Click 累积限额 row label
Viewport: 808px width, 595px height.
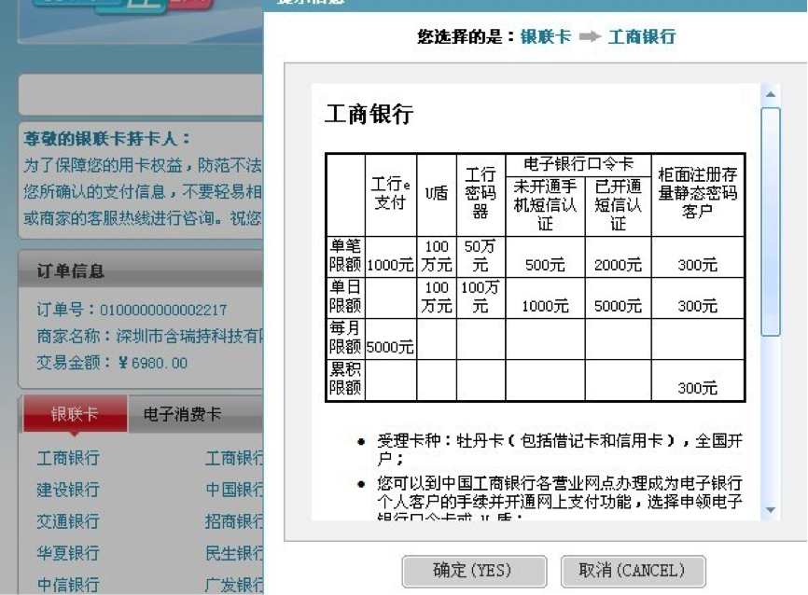(345, 379)
